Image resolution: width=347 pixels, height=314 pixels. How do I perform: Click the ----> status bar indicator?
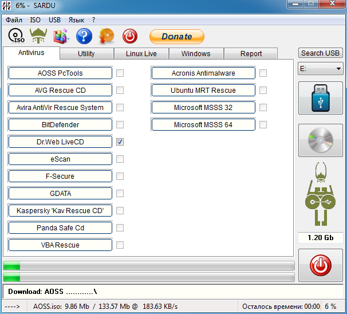pos(13,307)
